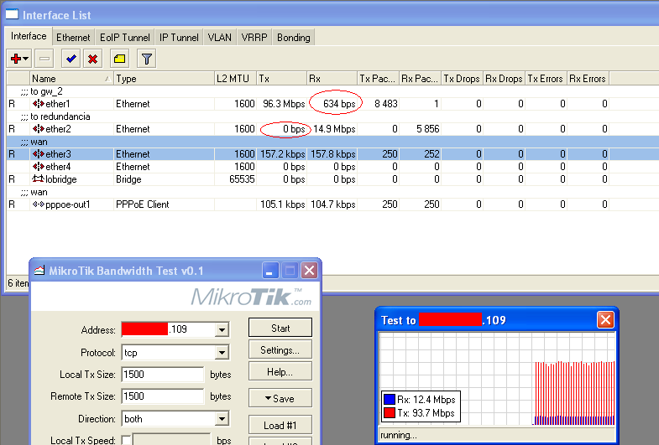Click ether2 Rx value 14.9 Mbps
This screenshot has height=445, width=659.
click(x=335, y=129)
